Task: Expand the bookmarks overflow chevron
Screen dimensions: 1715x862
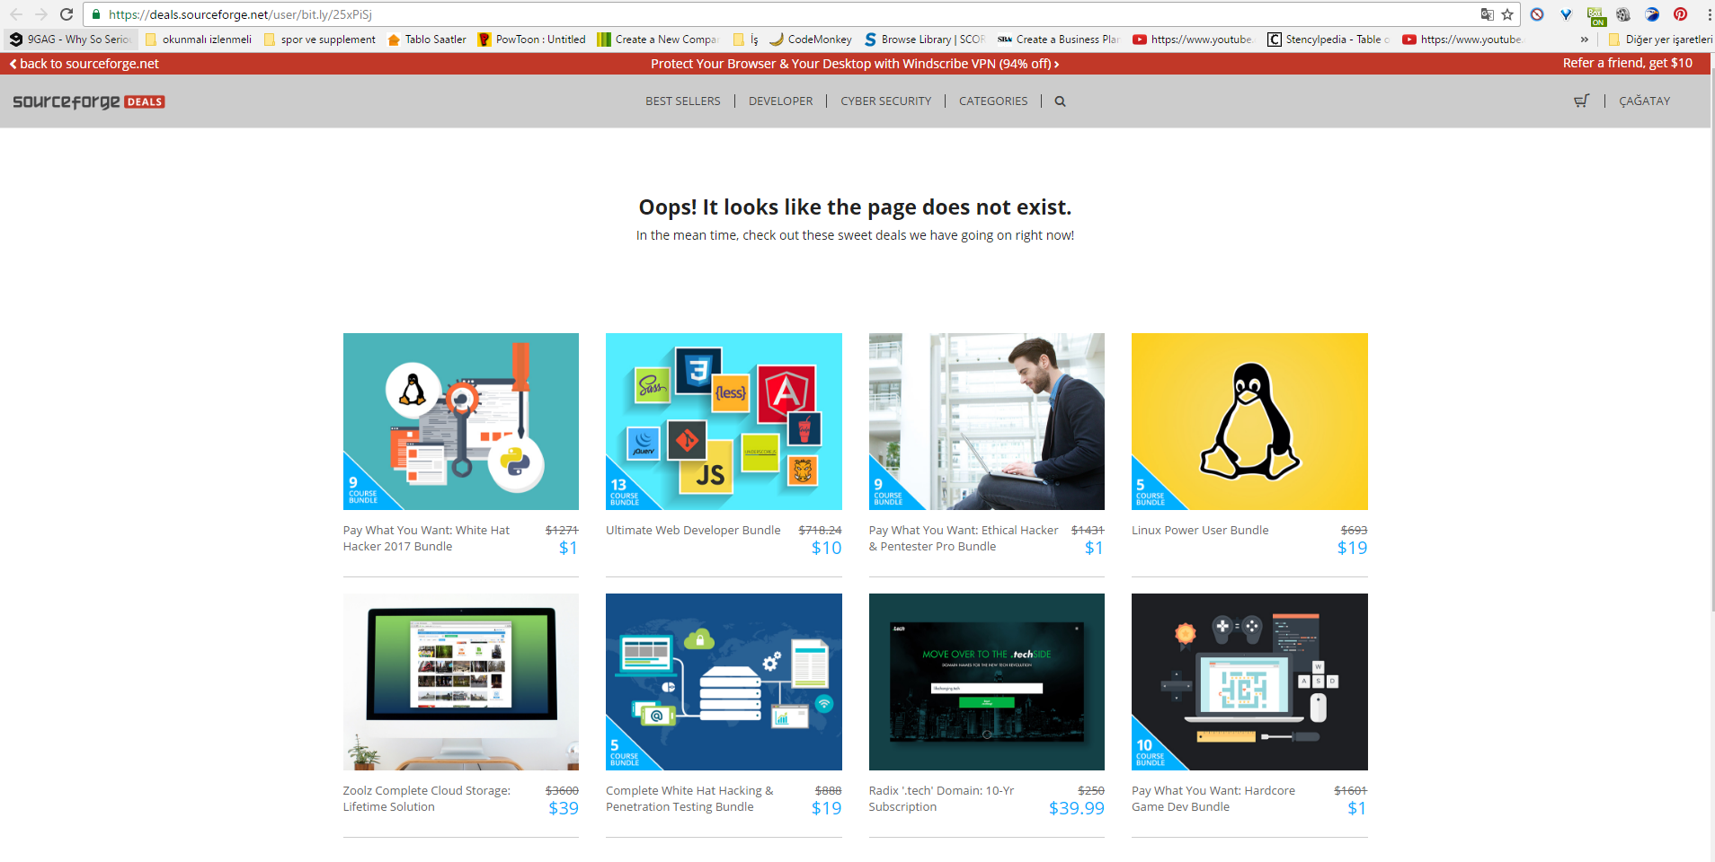Action: tap(1585, 40)
